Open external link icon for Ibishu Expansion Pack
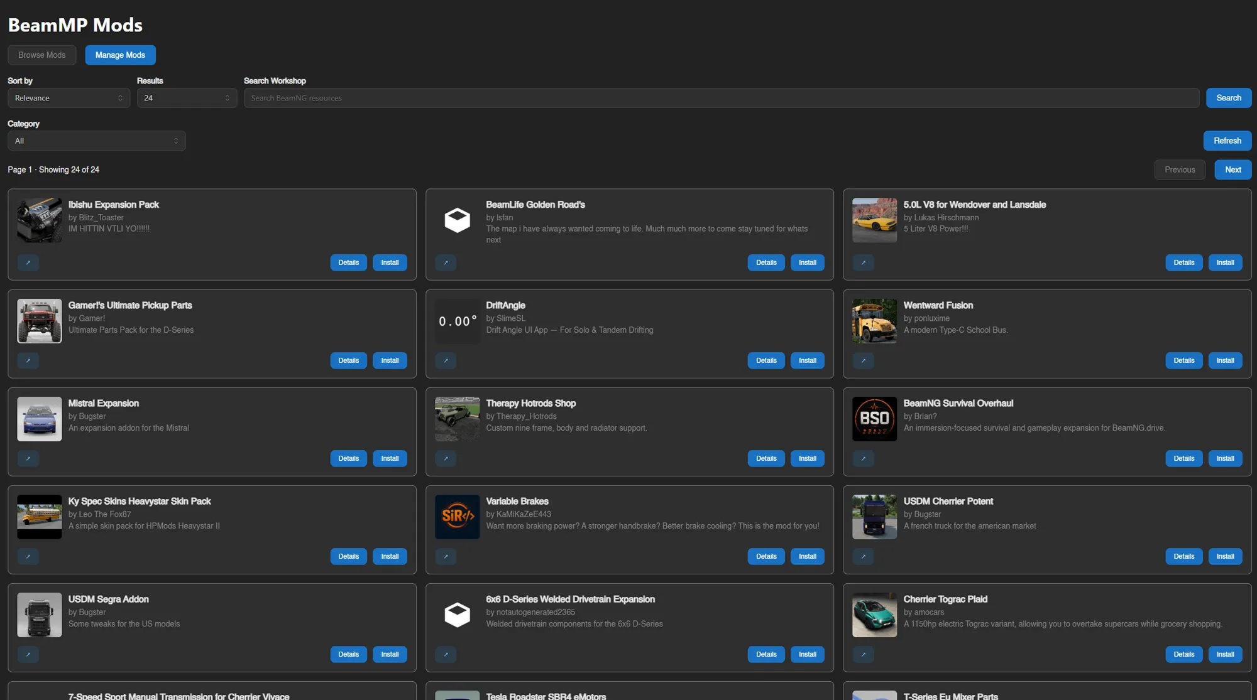 (28, 262)
